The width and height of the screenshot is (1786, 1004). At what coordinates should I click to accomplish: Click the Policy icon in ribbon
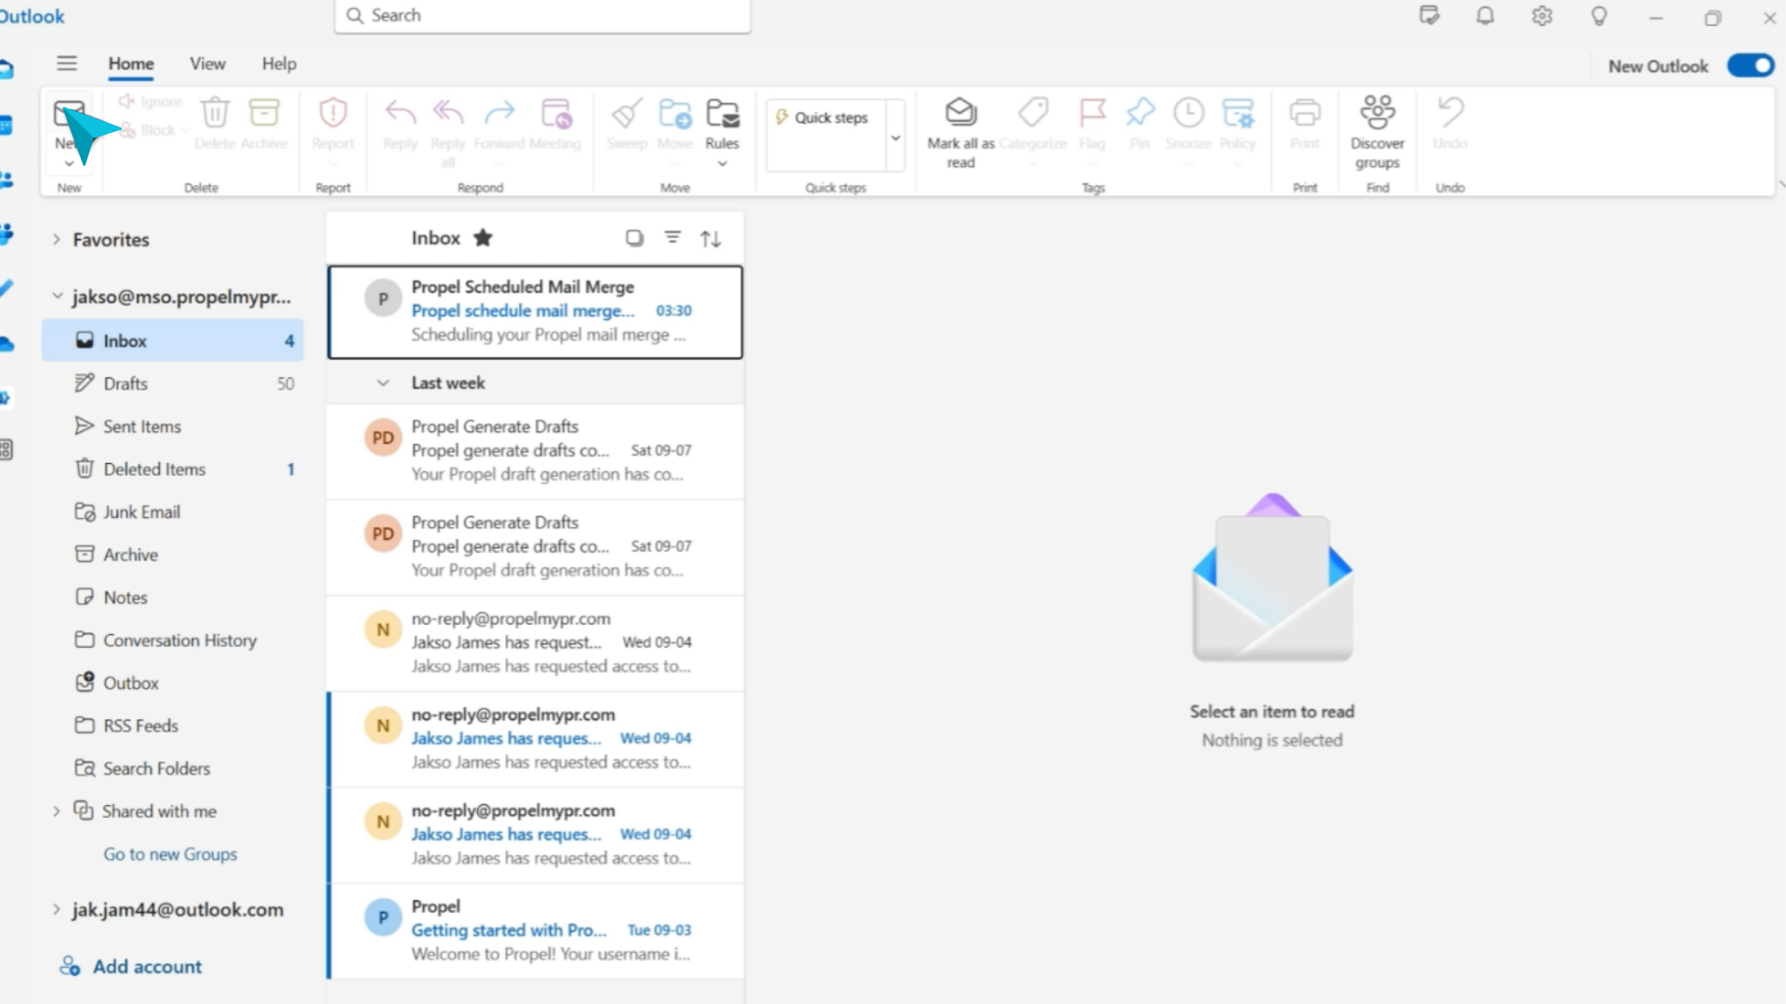tap(1237, 112)
